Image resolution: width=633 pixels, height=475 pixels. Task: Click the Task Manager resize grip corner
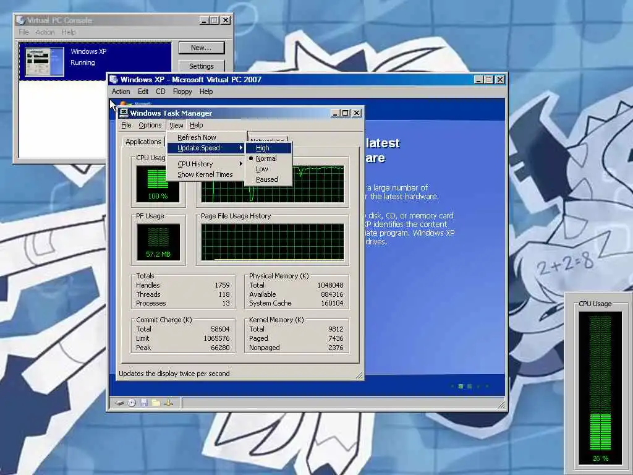(x=359, y=375)
